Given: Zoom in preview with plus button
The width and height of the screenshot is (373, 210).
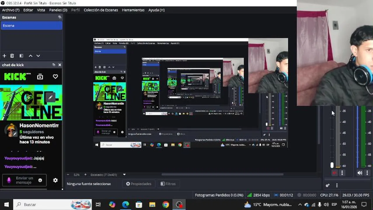Looking at the screenshot, I should [85, 175].
